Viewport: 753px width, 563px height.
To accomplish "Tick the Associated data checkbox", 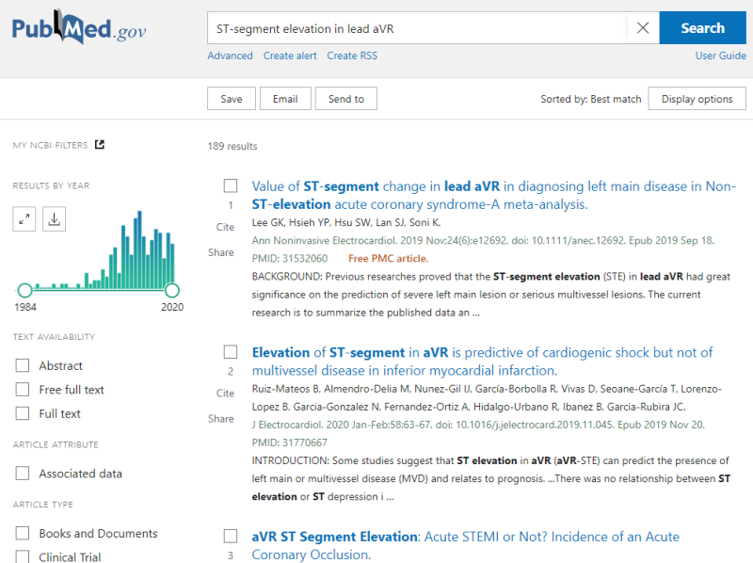I will click(x=22, y=474).
